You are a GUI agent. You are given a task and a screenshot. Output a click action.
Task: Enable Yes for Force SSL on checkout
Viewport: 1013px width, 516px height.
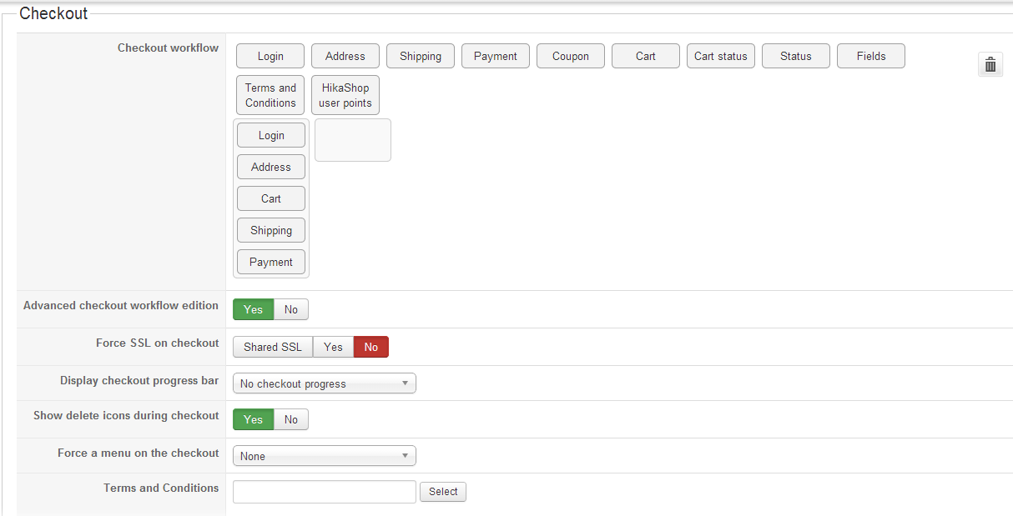click(x=333, y=347)
